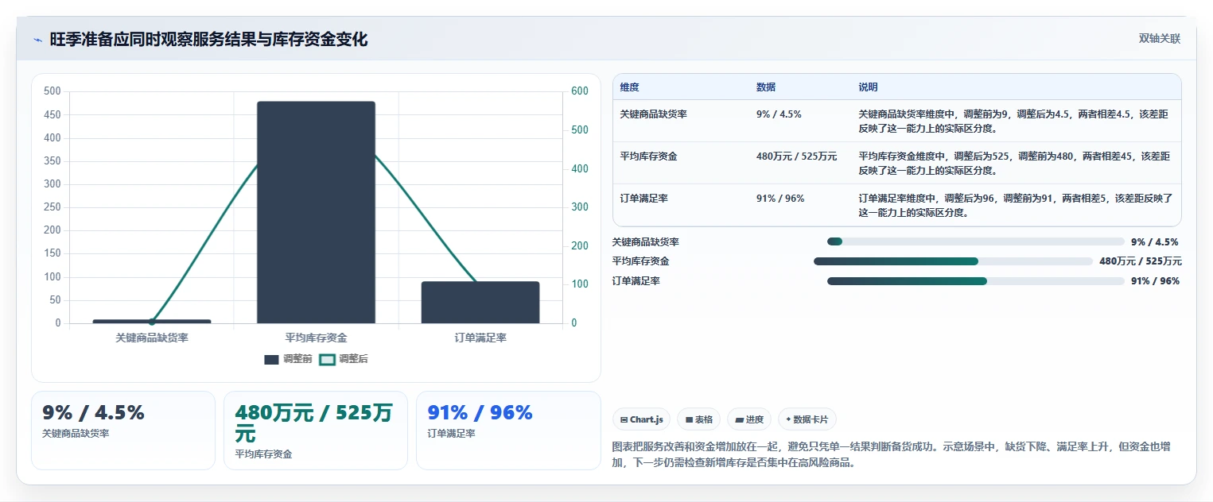This screenshot has height=502, width=1213.
Task: Select the Chart.js tag
Action: pyautogui.click(x=642, y=419)
